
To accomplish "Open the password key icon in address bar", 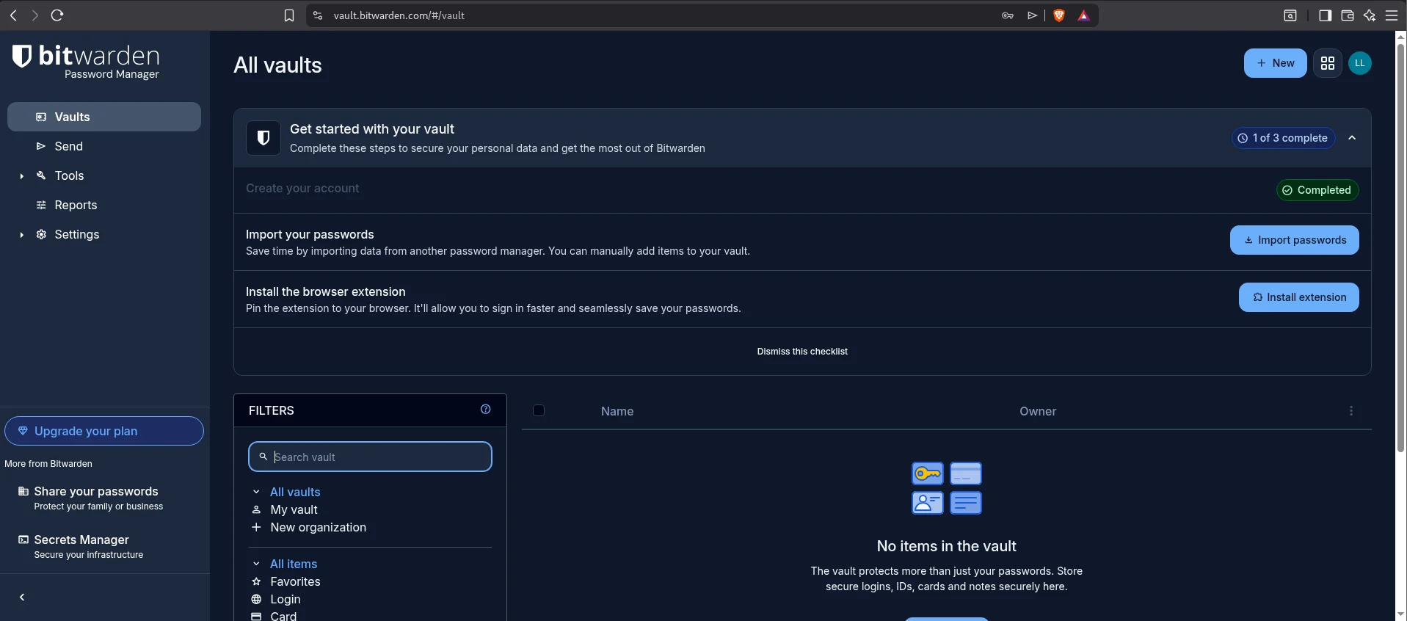I will 1008,15.
